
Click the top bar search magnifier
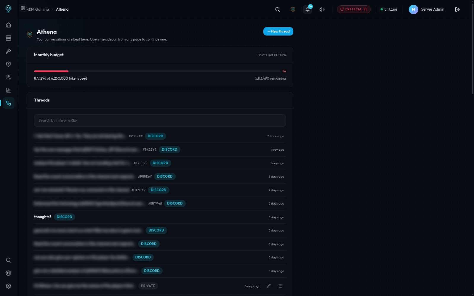278,9
